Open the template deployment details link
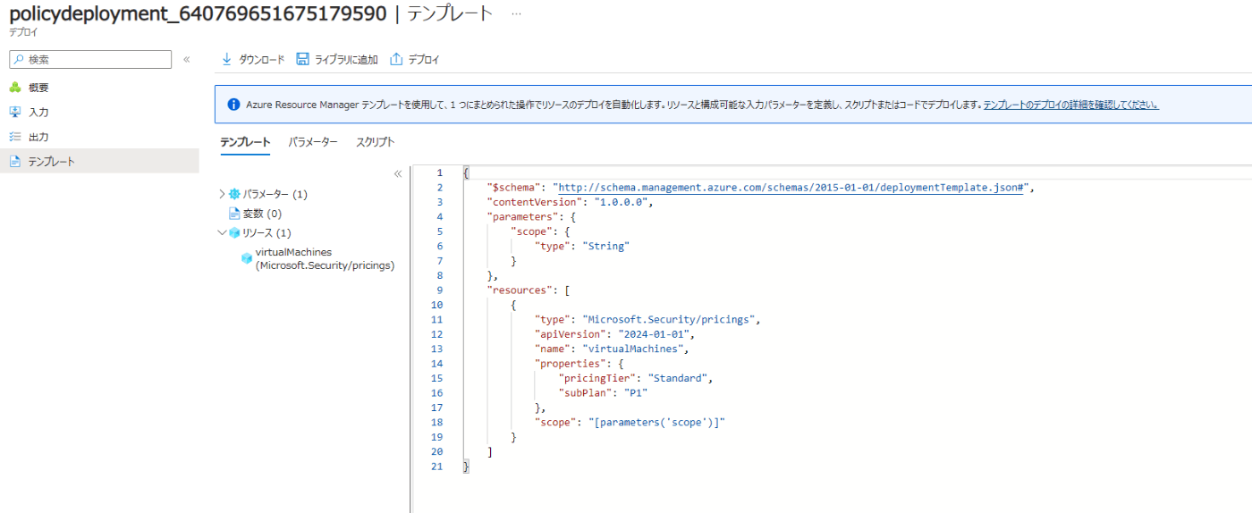1252x513 pixels. tap(1071, 105)
